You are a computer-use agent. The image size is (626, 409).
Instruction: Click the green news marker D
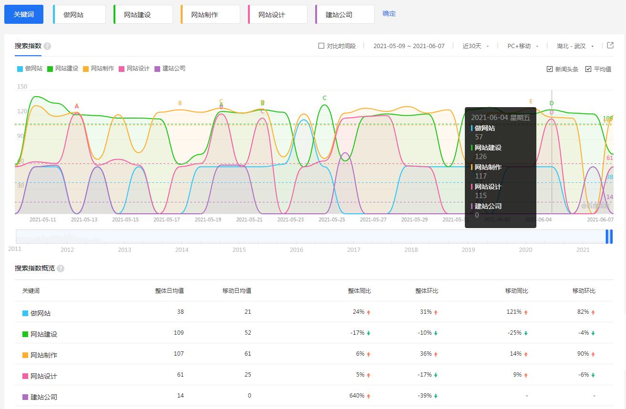tap(552, 103)
